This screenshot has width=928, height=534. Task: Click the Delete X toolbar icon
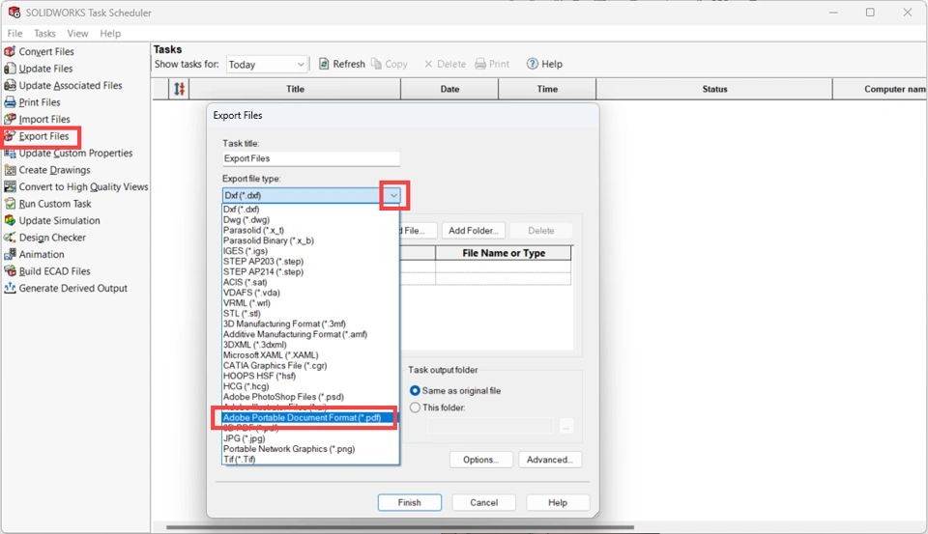click(x=428, y=64)
